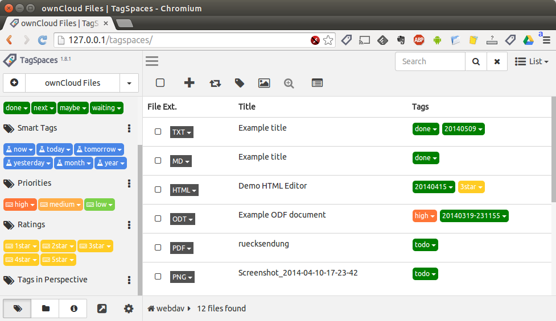Screen dimensions: 556x321
Task: Click the file details list toolbar icon
Action: [x=317, y=83]
